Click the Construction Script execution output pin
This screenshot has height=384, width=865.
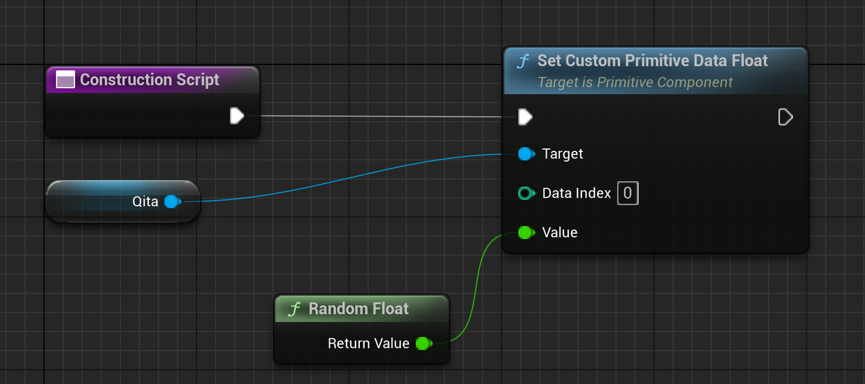[237, 116]
